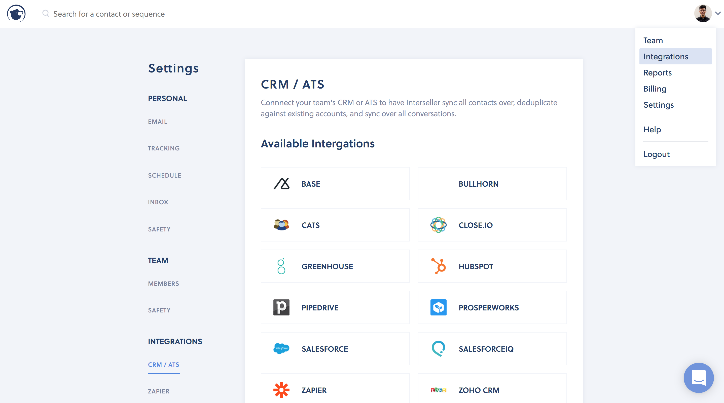Click the Pipedrive logo icon
724x403 pixels.
[x=281, y=307]
